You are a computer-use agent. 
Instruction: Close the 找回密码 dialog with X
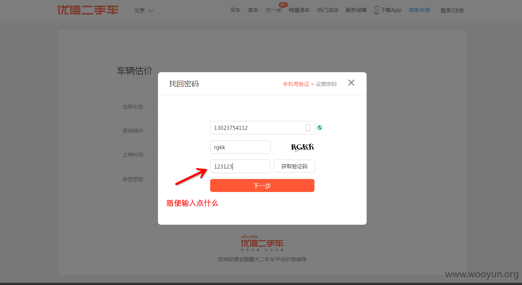coord(351,83)
